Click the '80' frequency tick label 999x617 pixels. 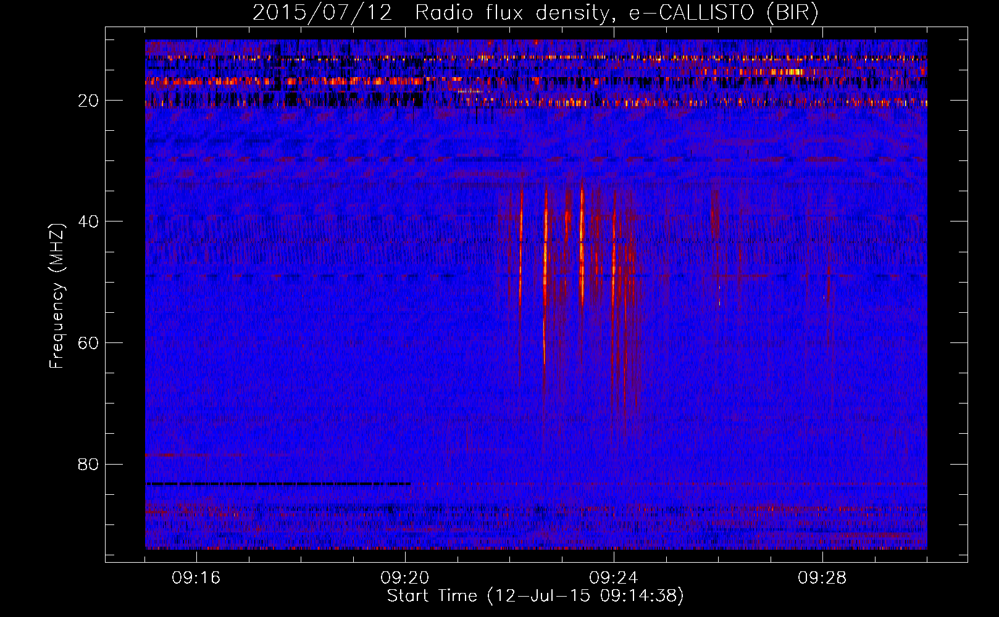(x=89, y=464)
